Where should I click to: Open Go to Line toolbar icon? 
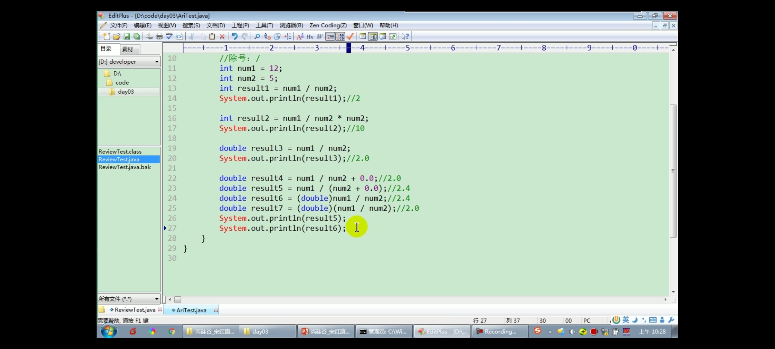287,37
